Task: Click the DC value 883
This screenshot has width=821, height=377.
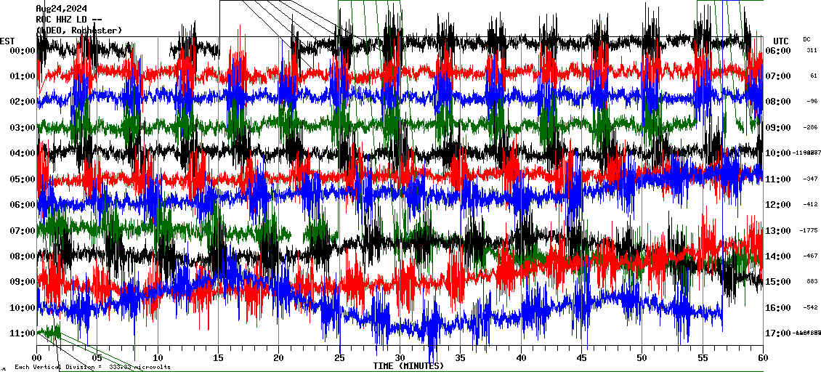Action: [x=811, y=282]
